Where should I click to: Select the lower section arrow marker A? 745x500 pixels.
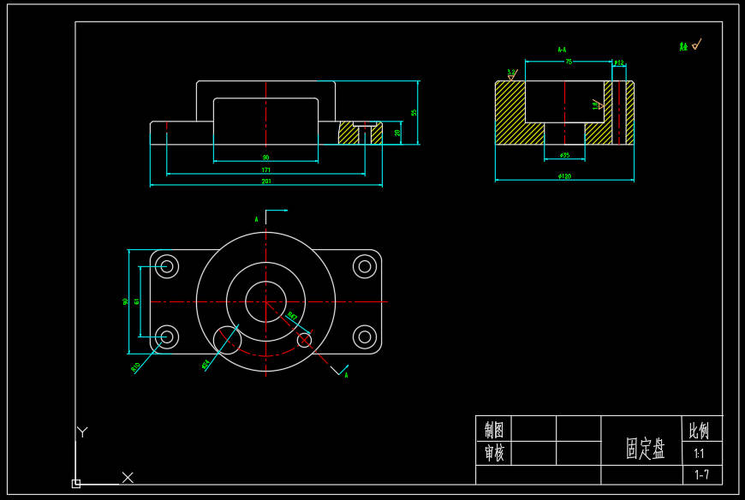click(x=346, y=375)
